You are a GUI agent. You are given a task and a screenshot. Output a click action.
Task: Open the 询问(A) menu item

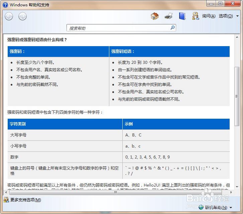209,16
